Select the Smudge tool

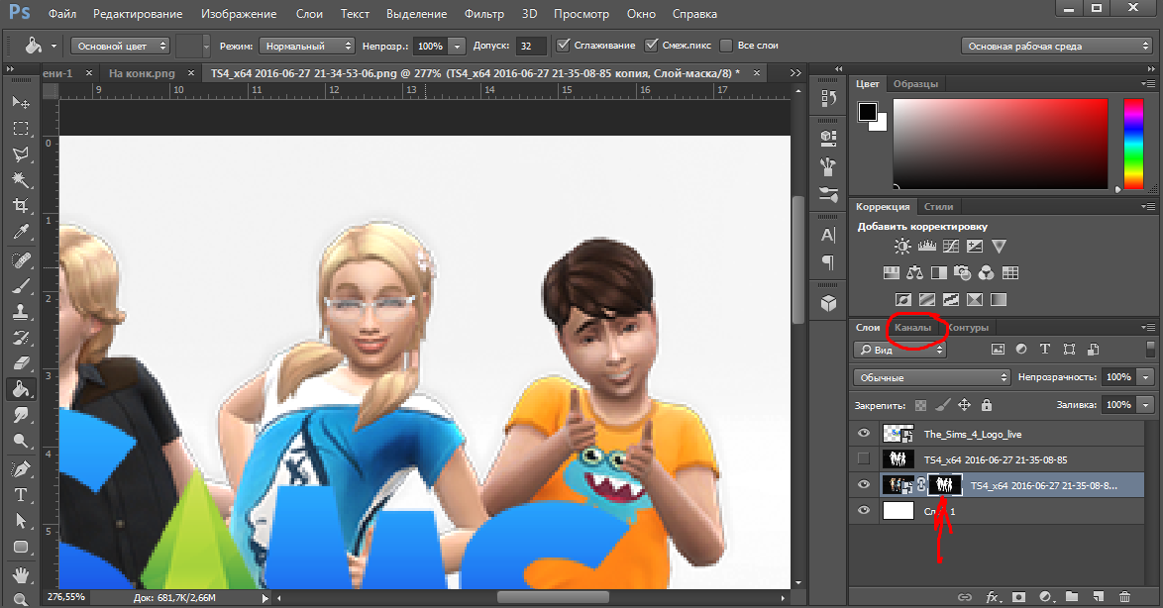click(x=21, y=415)
